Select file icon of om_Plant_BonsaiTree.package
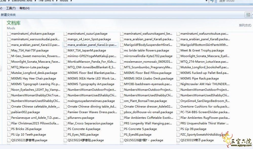The width and height of the screenshot is (253, 149). click(122, 101)
